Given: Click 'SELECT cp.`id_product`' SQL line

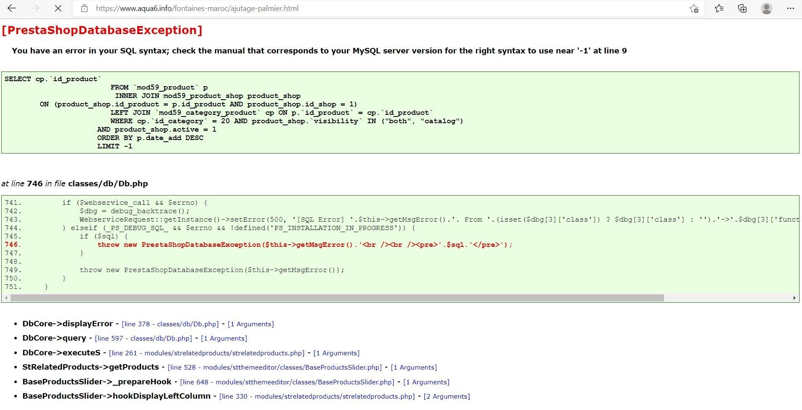Looking at the screenshot, I should pyautogui.click(x=53, y=79).
